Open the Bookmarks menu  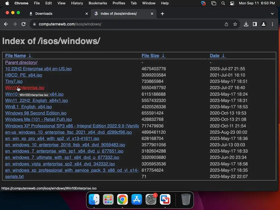point(98,3)
